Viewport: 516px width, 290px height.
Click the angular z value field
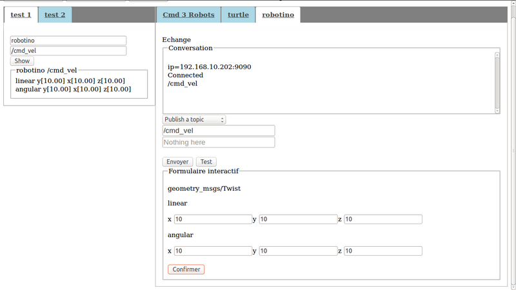coord(382,251)
